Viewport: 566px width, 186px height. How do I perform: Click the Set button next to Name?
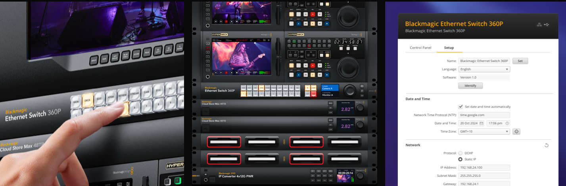click(520, 61)
